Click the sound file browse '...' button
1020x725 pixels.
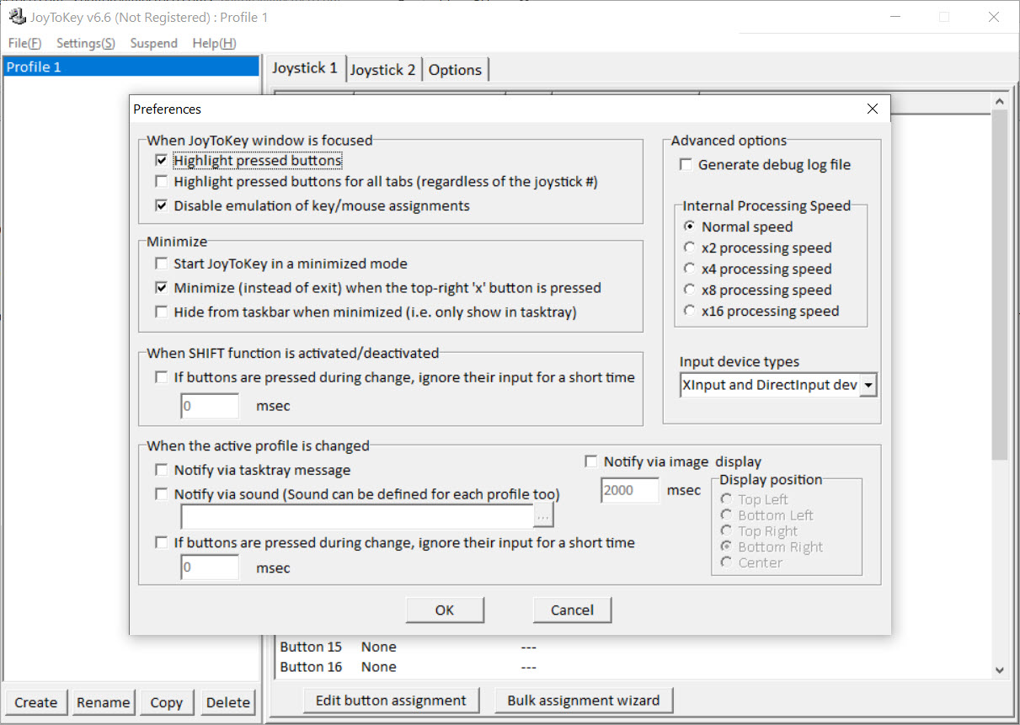point(544,514)
